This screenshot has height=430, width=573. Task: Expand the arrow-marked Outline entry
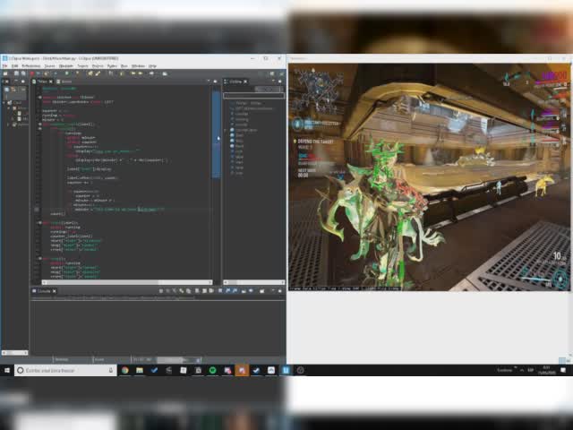click(x=226, y=130)
